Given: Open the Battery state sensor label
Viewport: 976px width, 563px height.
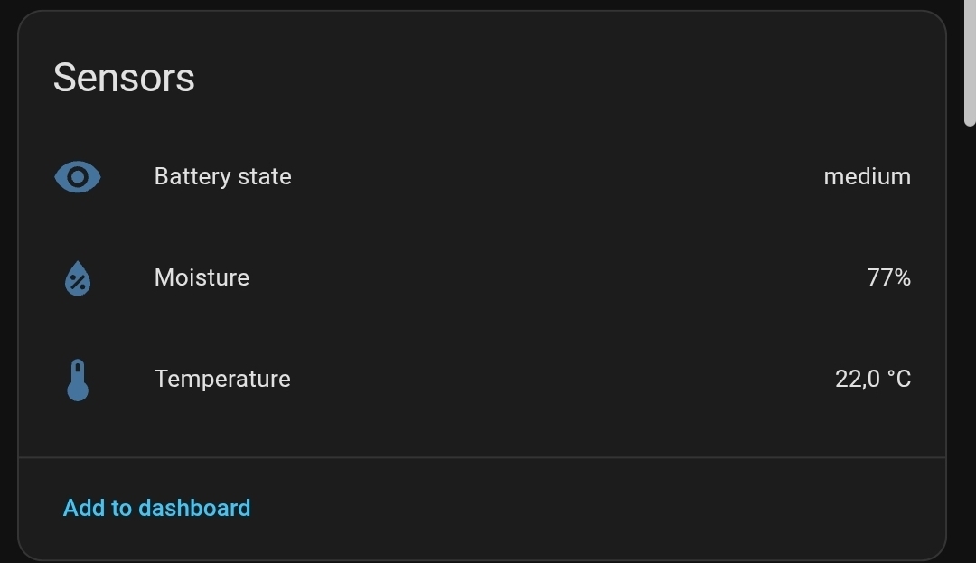Looking at the screenshot, I should click(x=222, y=176).
